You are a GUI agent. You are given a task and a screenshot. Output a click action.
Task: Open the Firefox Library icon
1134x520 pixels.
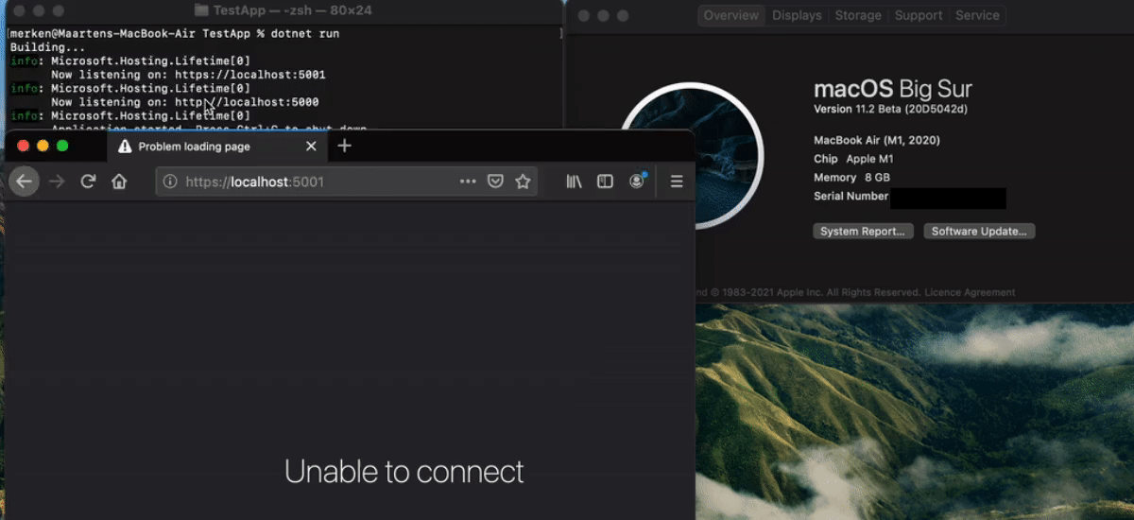(x=574, y=182)
